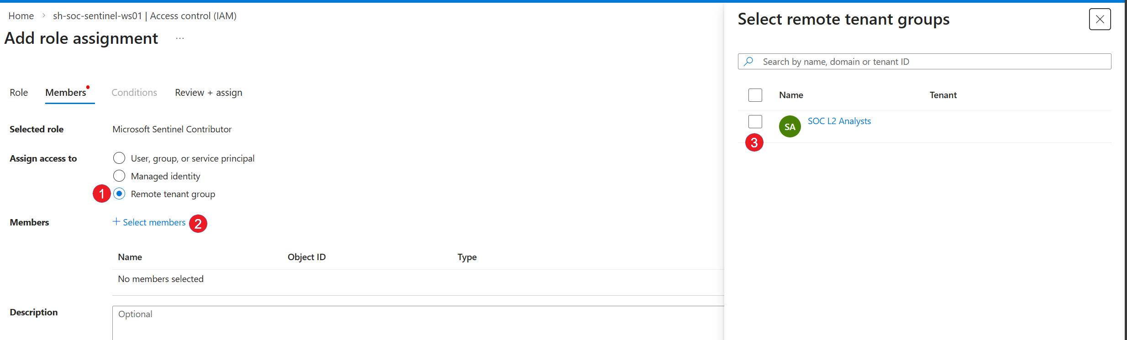Choose the Managed identity radio button
The height and width of the screenshot is (340, 1127).
pos(119,176)
